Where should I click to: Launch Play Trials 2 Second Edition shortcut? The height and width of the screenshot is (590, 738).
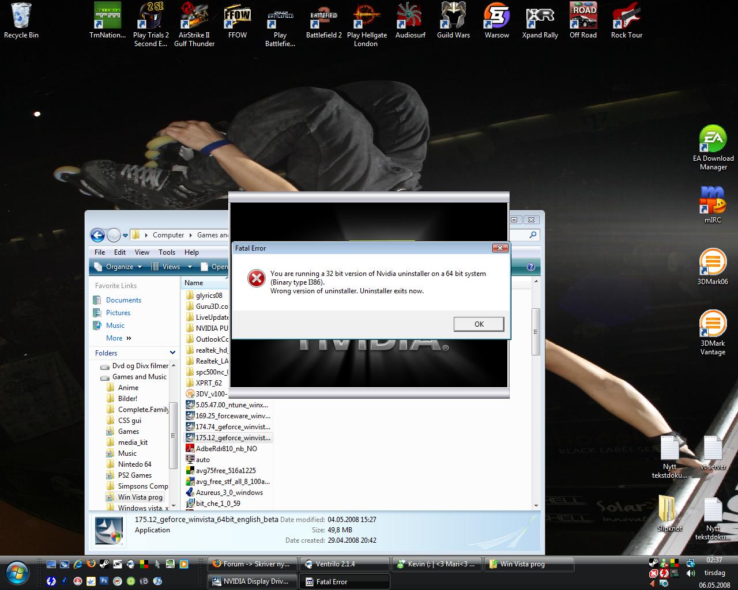coord(151,25)
